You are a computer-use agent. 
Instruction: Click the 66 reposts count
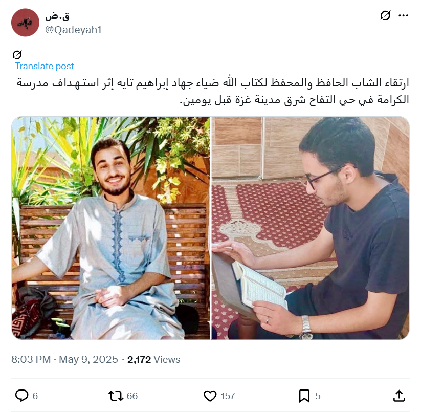point(132,396)
